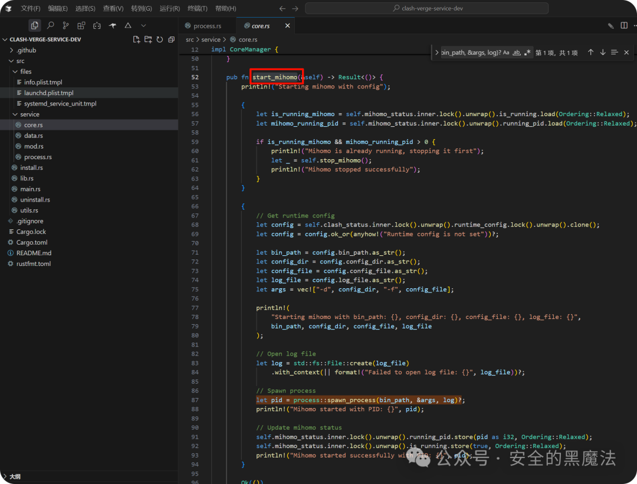Toggle regular expression search in find widget
This screenshot has width=637, height=484.
click(528, 52)
